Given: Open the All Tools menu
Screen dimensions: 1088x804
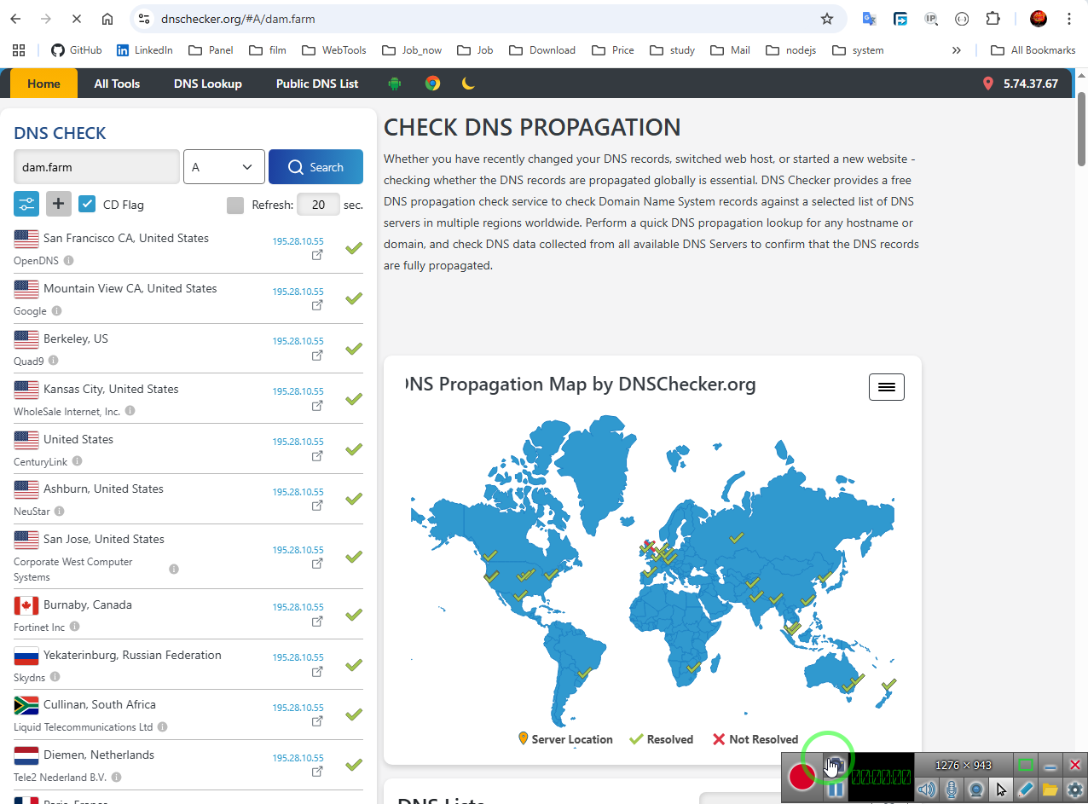Looking at the screenshot, I should (x=117, y=84).
